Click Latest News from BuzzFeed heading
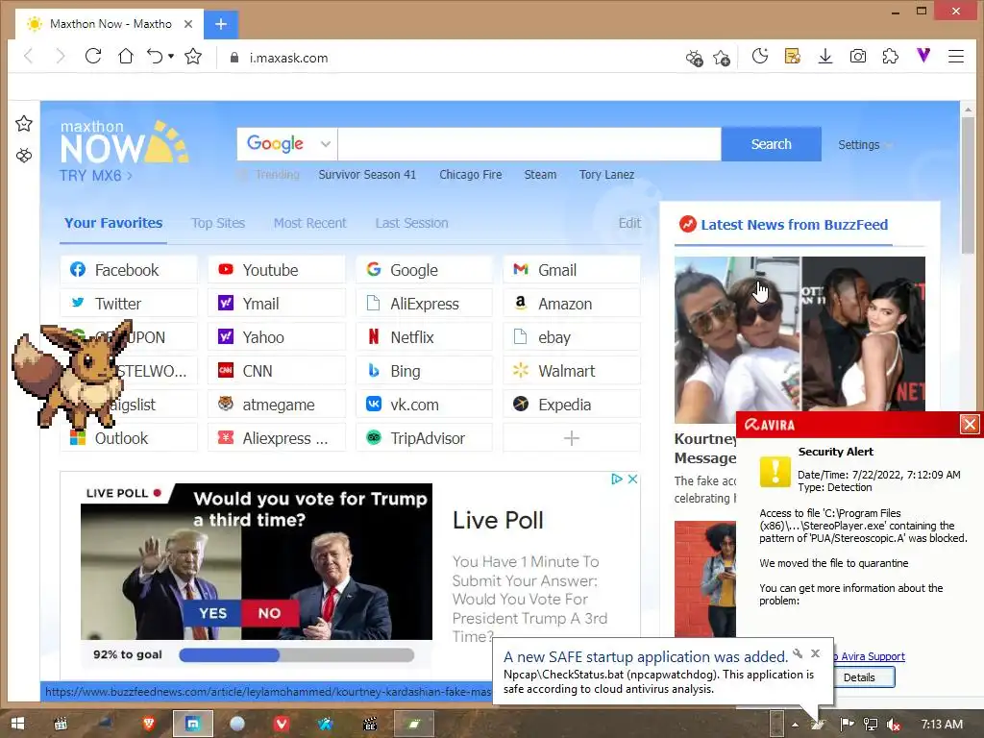This screenshot has width=984, height=738. coord(794,225)
